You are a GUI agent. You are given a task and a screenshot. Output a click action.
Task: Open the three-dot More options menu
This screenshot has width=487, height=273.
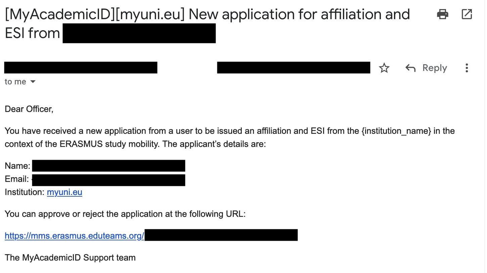(x=467, y=68)
